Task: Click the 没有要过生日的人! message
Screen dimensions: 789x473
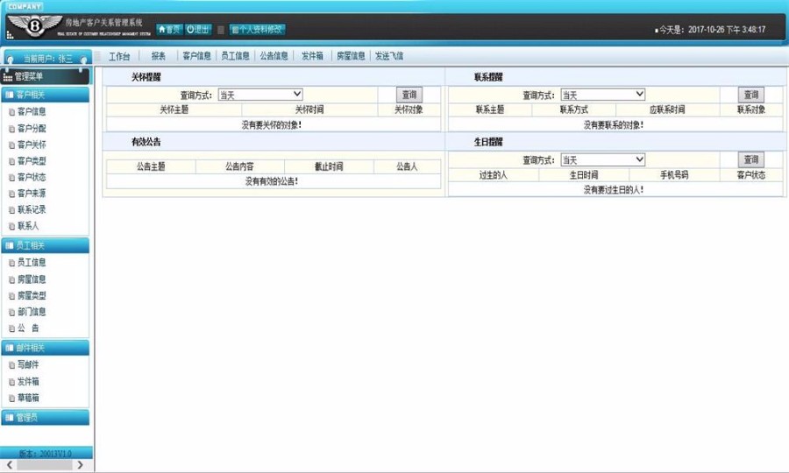Action: coord(614,190)
